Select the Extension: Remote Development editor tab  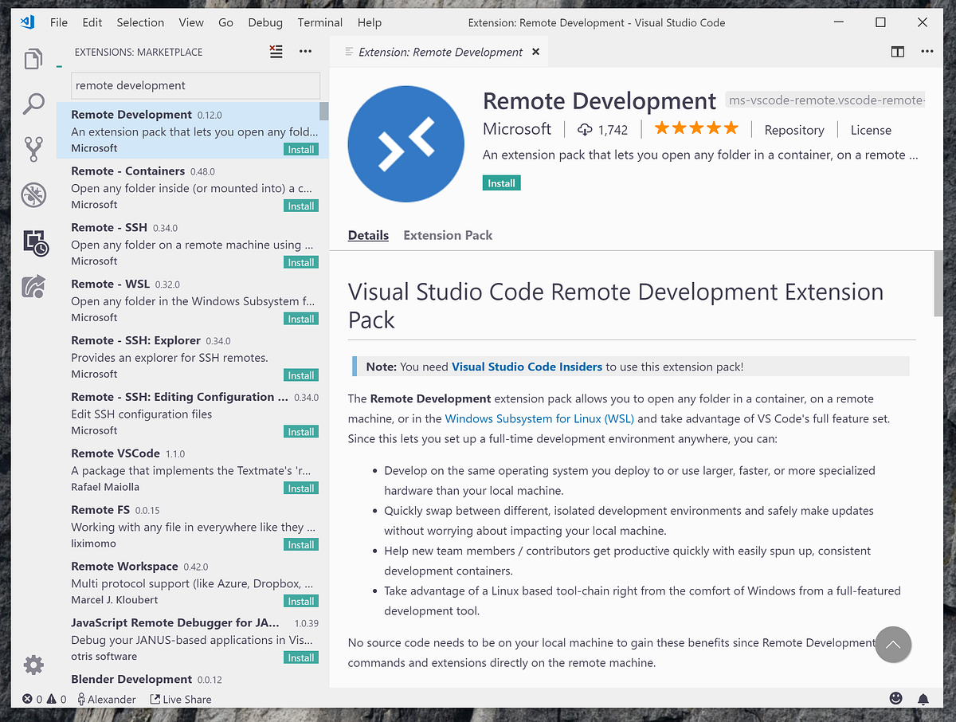(441, 52)
